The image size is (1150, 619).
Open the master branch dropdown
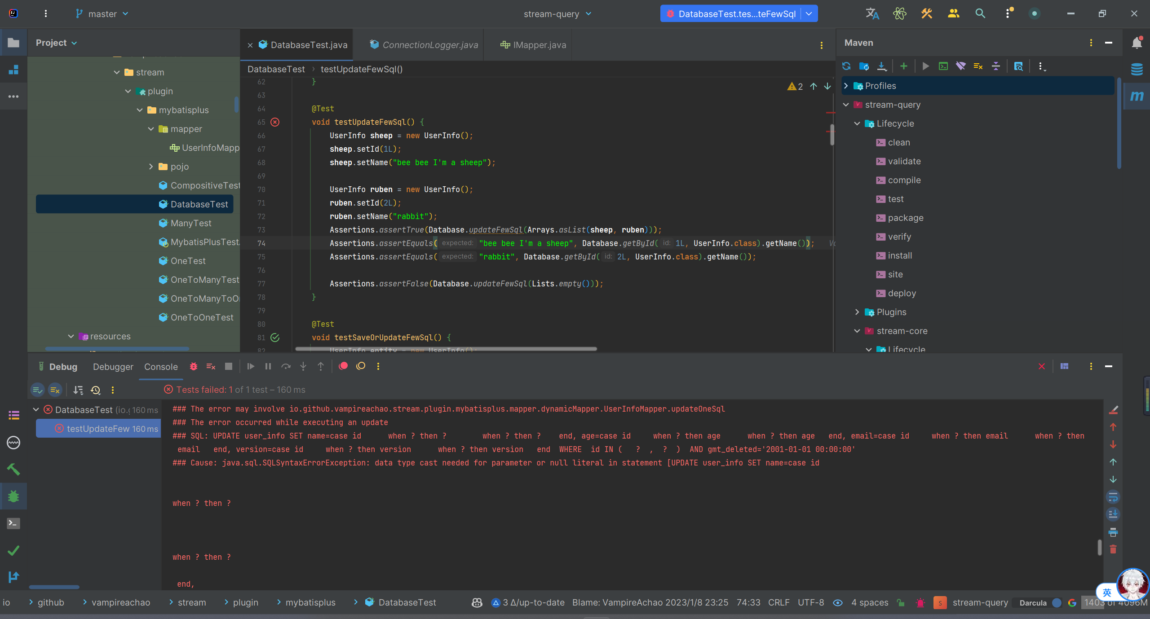click(102, 14)
